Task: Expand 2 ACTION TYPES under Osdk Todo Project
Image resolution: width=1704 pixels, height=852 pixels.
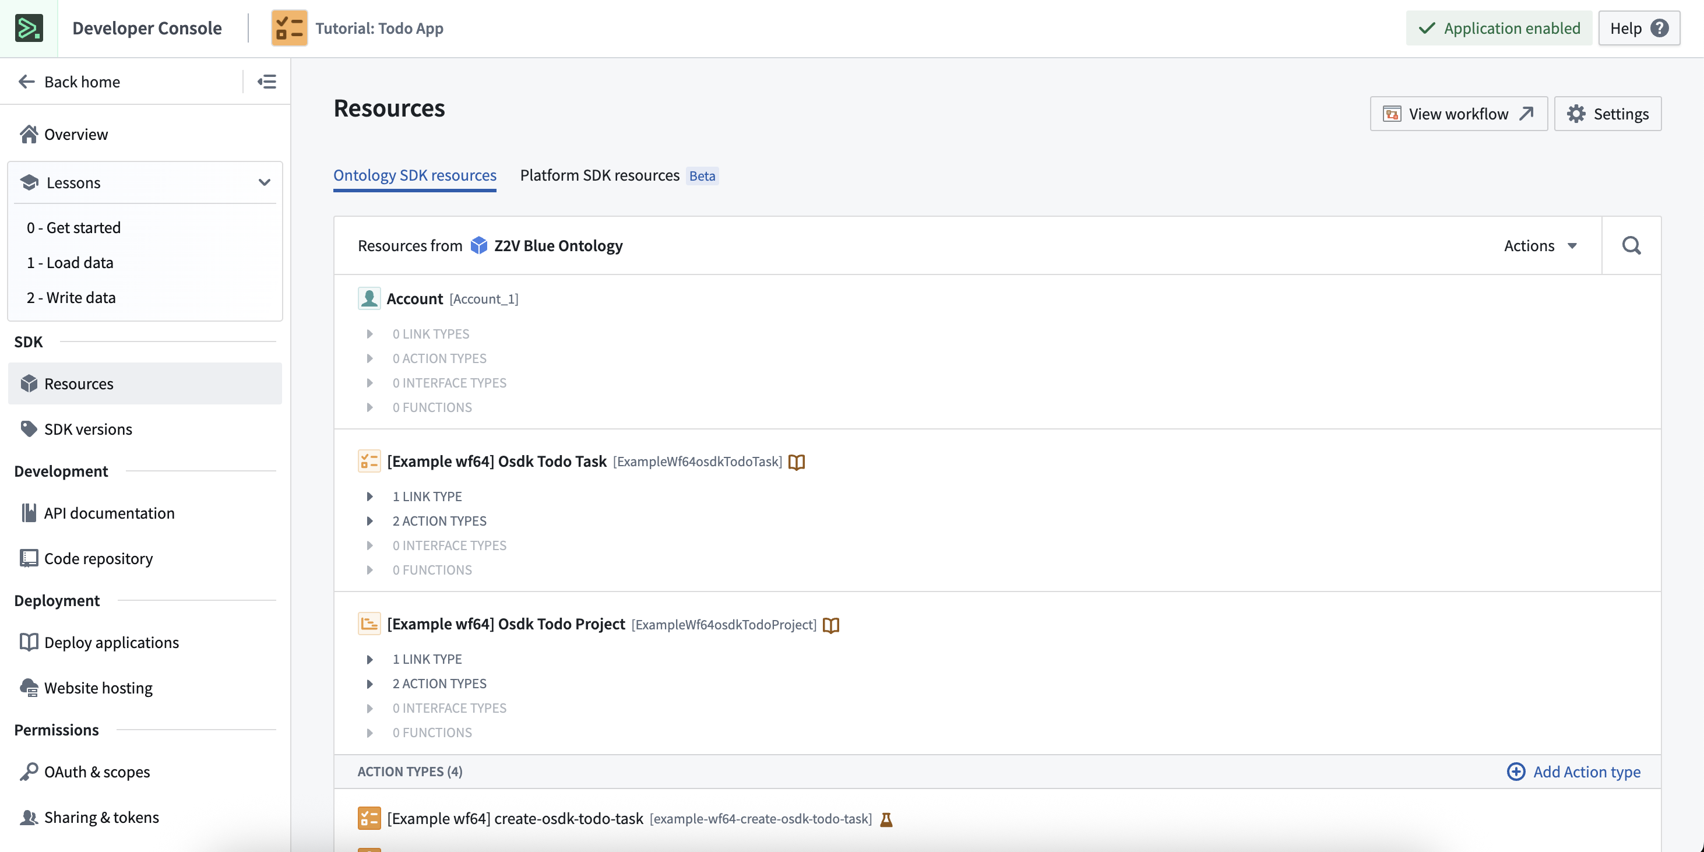Action: tap(370, 684)
